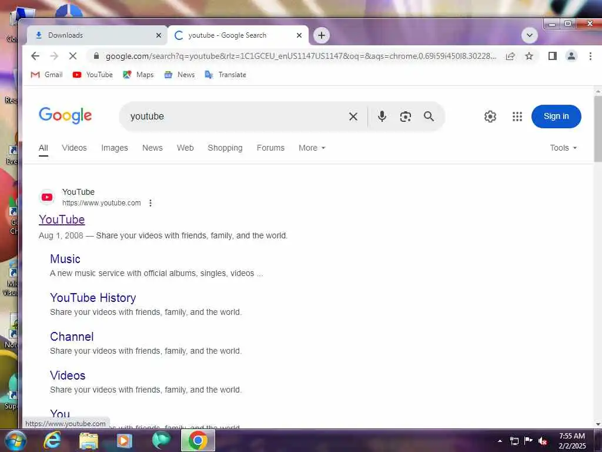Open YouTube bookmark in bookmarks bar

click(92, 75)
